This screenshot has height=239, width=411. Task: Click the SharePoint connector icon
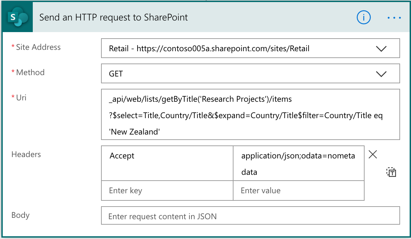point(17,17)
